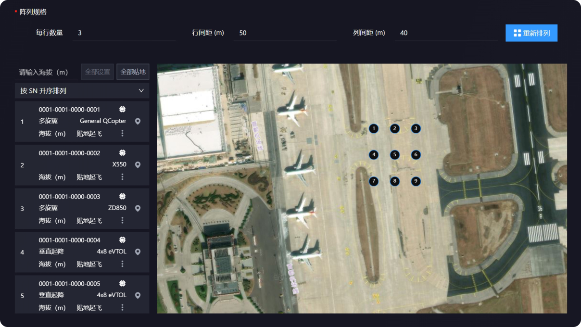The width and height of the screenshot is (581, 327).
Task: Open more options for drone 0001-0001-0000-0002
Action: [x=122, y=177]
